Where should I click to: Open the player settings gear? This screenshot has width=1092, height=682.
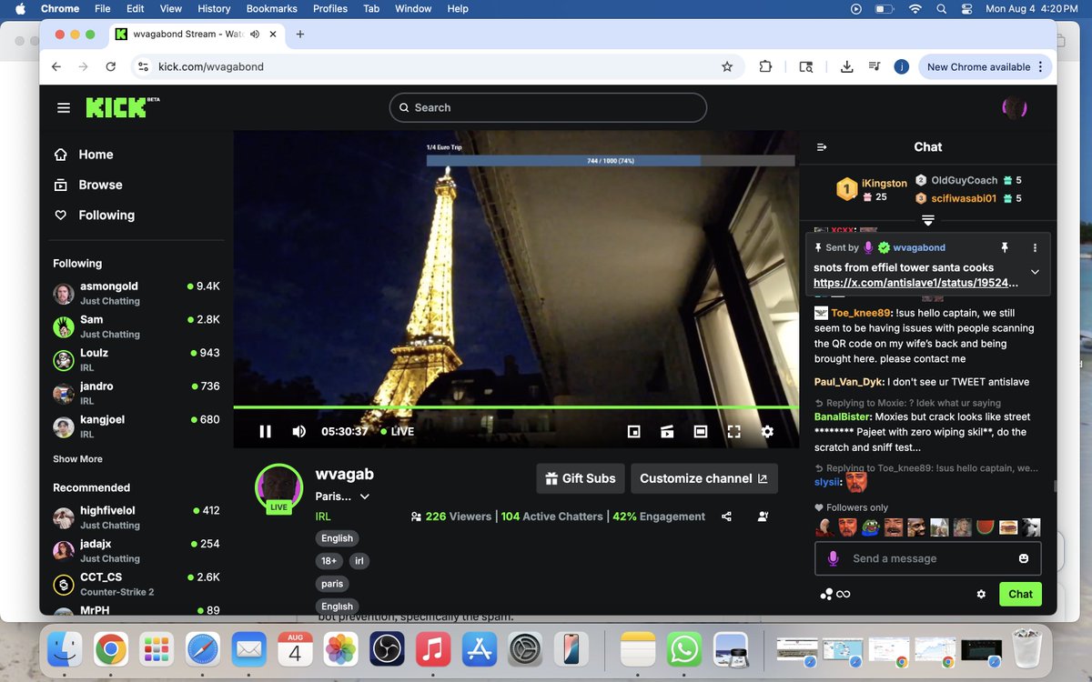tap(767, 431)
